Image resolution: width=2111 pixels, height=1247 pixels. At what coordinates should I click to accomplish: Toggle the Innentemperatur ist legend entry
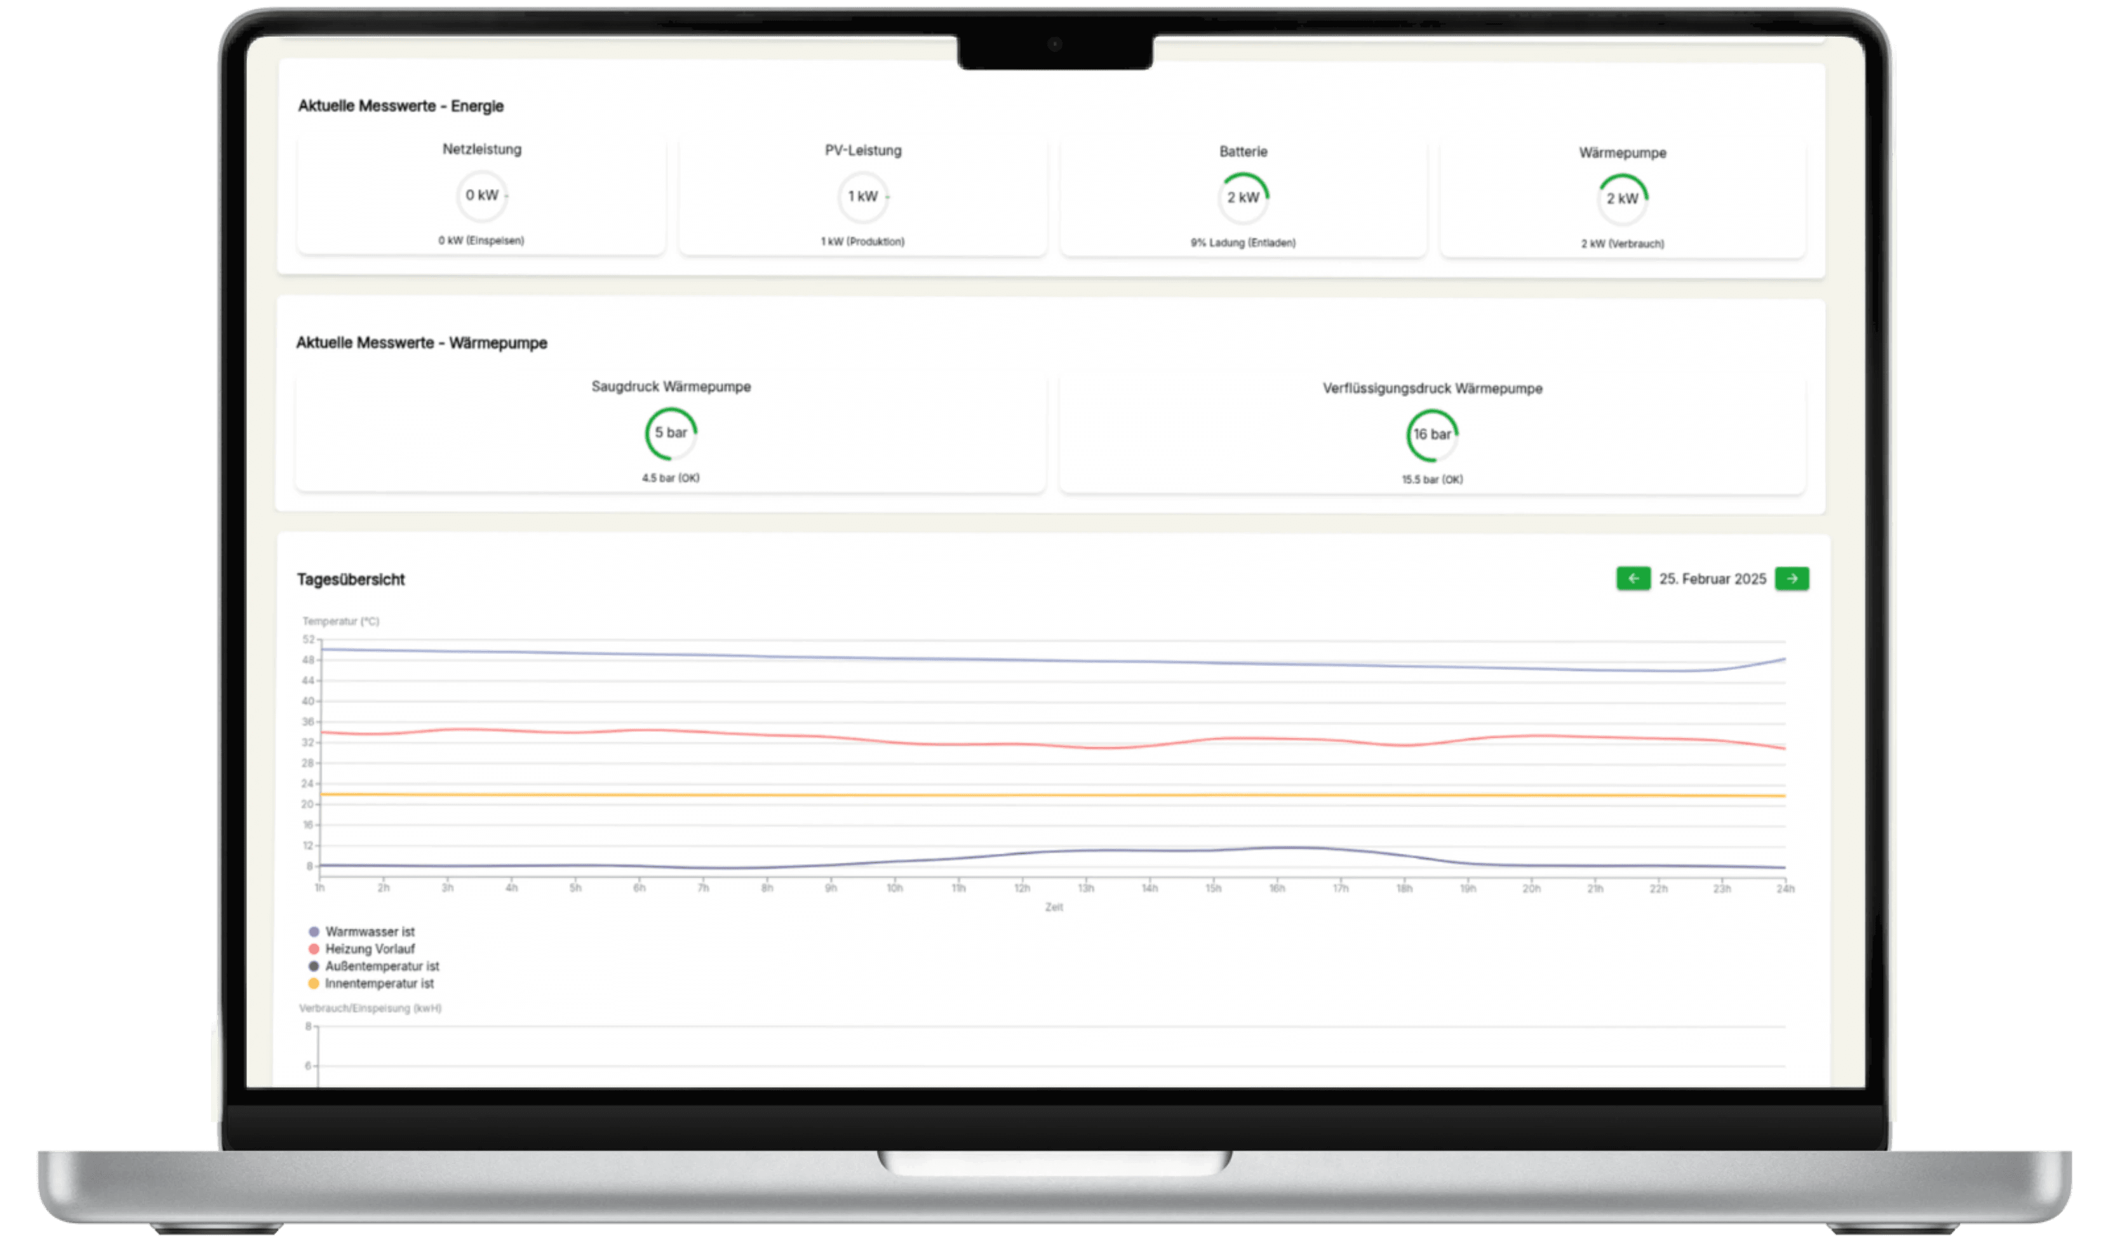coord(379,983)
